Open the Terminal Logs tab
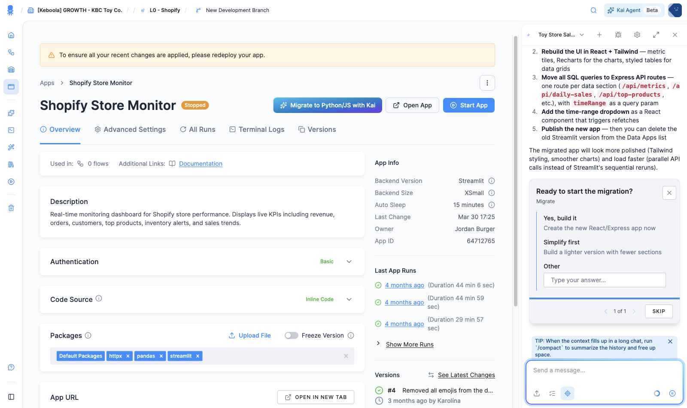Viewport: 687px width, 408px height. pos(257,130)
